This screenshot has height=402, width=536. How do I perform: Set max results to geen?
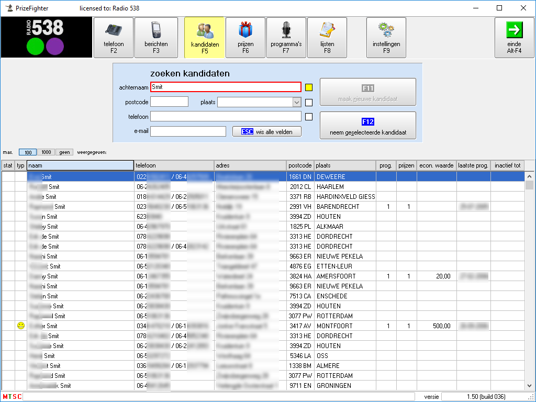pos(65,152)
